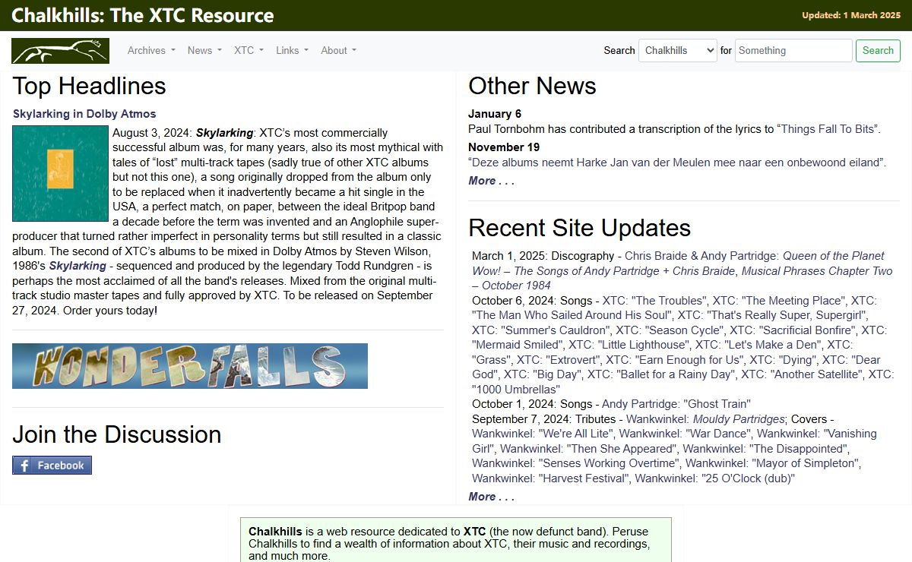This screenshot has width=912, height=562.
Task: Open the Facebook discussion button
Action: tap(52, 466)
